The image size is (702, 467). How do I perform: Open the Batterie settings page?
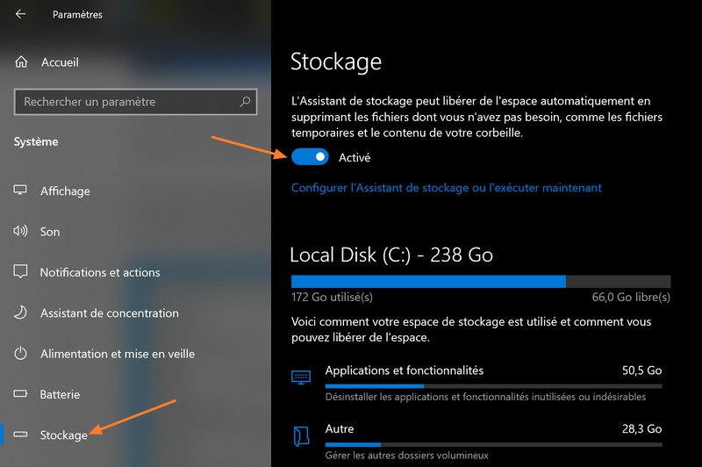pyautogui.click(x=60, y=394)
